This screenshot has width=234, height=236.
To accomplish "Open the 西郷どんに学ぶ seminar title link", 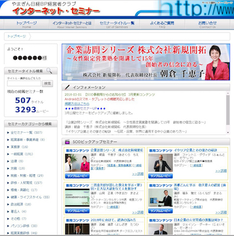I will (x=200, y=187).
